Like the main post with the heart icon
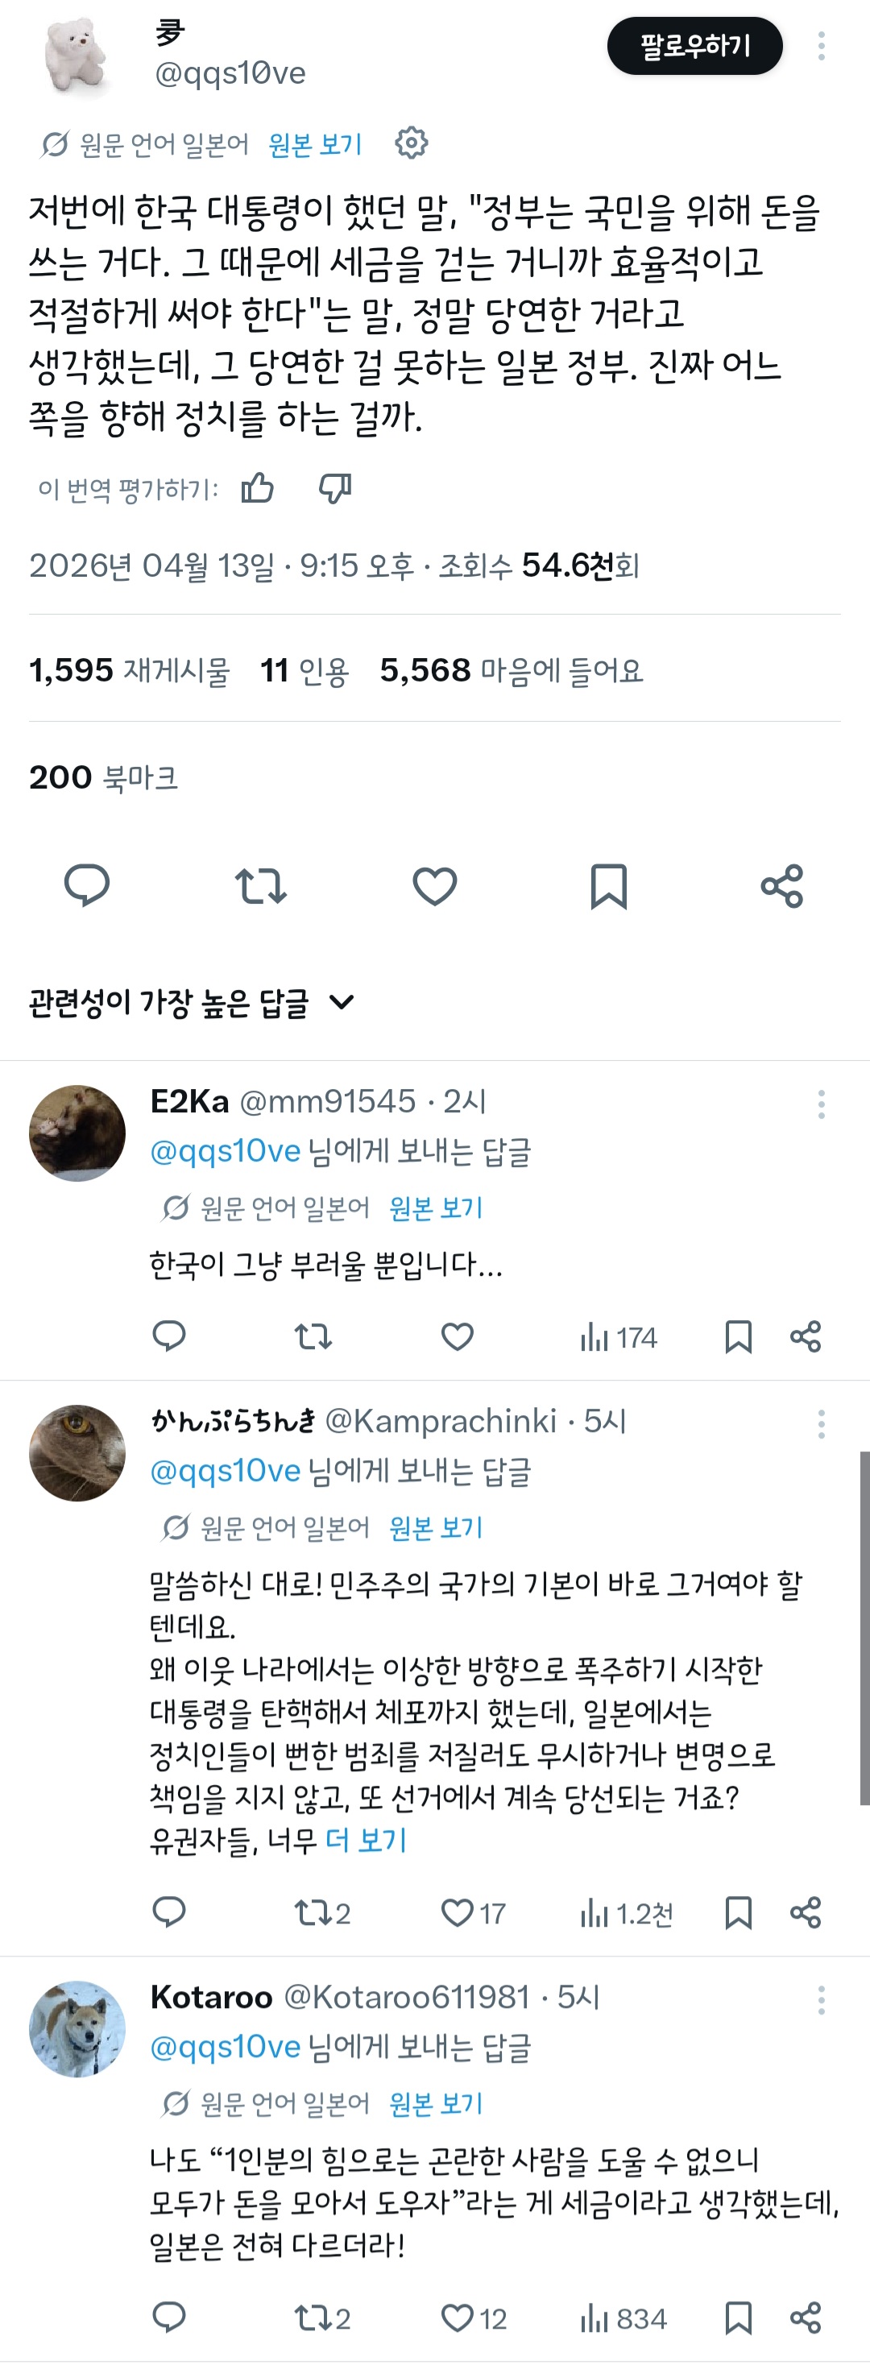This screenshot has height=2369, width=870. 434,887
